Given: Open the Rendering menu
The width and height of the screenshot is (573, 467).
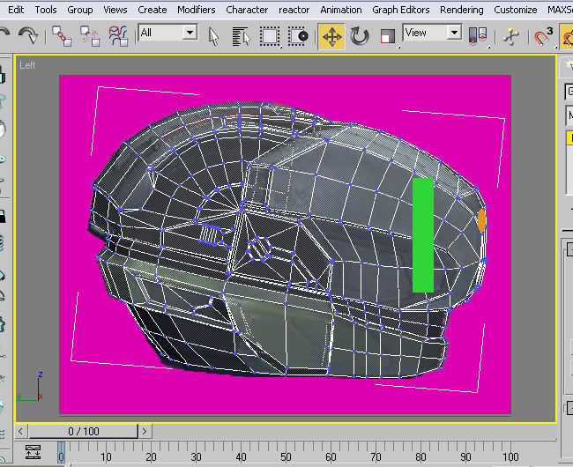Looking at the screenshot, I should [462, 10].
